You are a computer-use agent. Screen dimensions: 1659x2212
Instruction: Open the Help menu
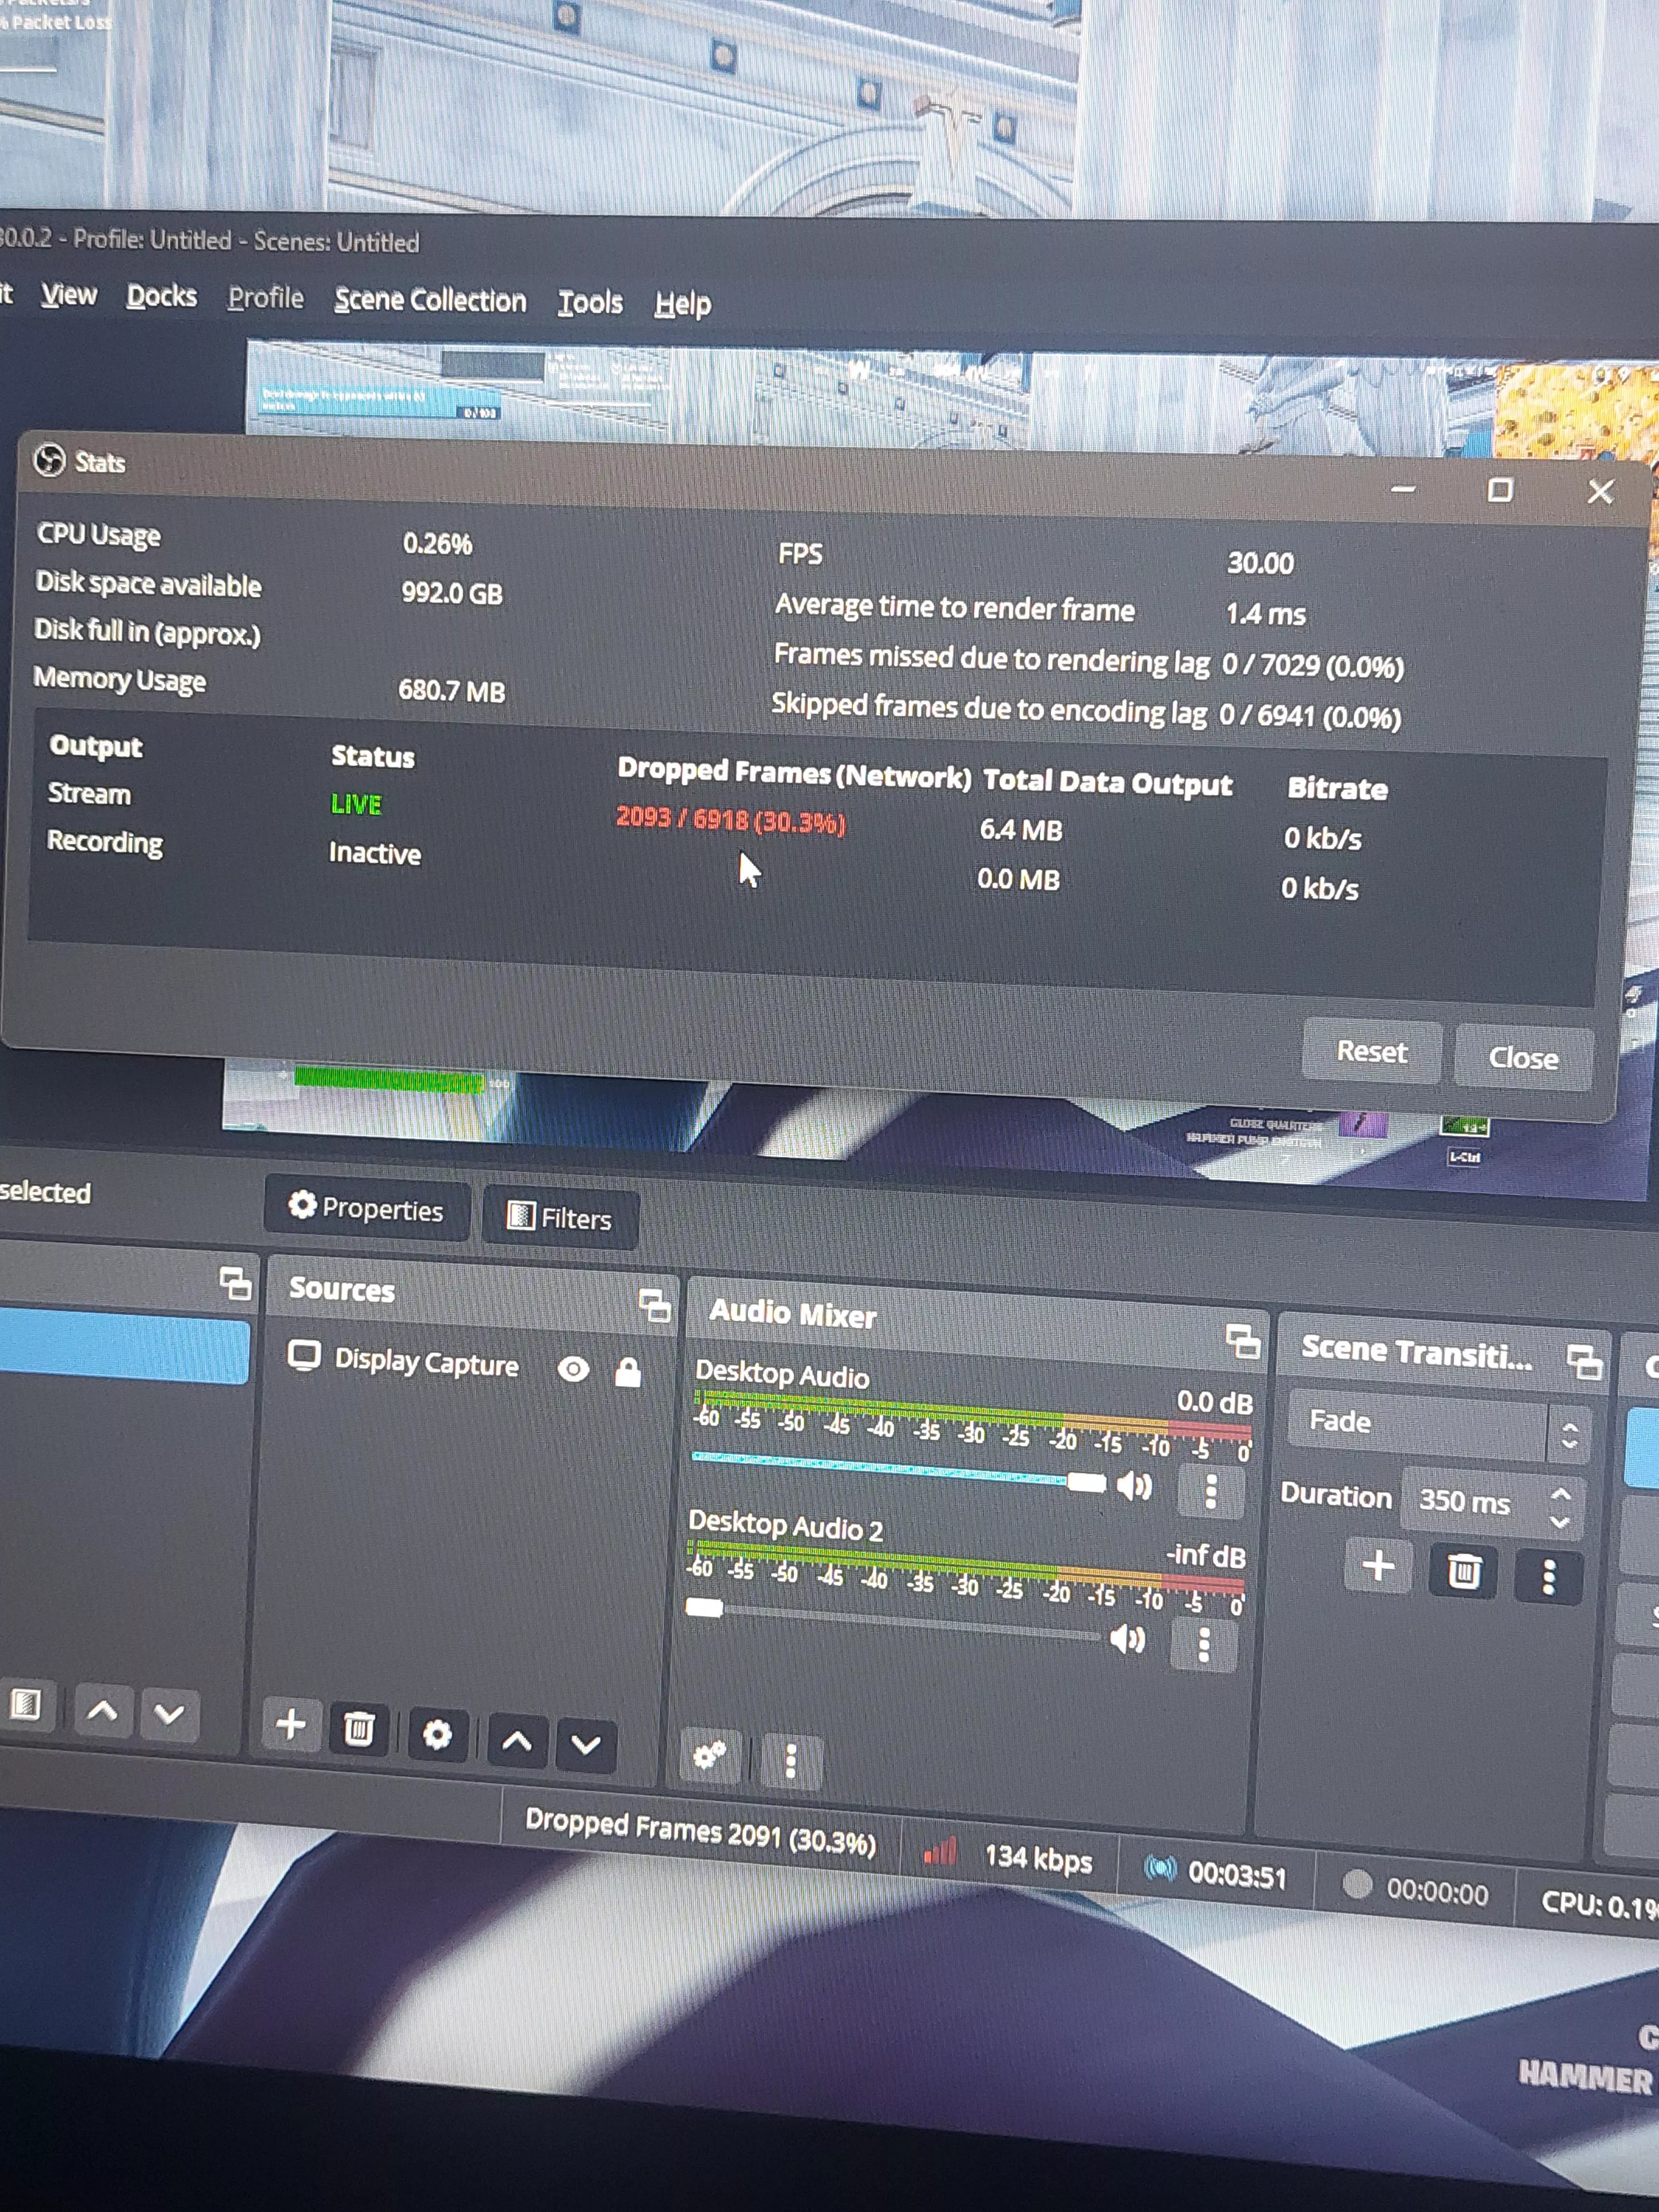[683, 304]
